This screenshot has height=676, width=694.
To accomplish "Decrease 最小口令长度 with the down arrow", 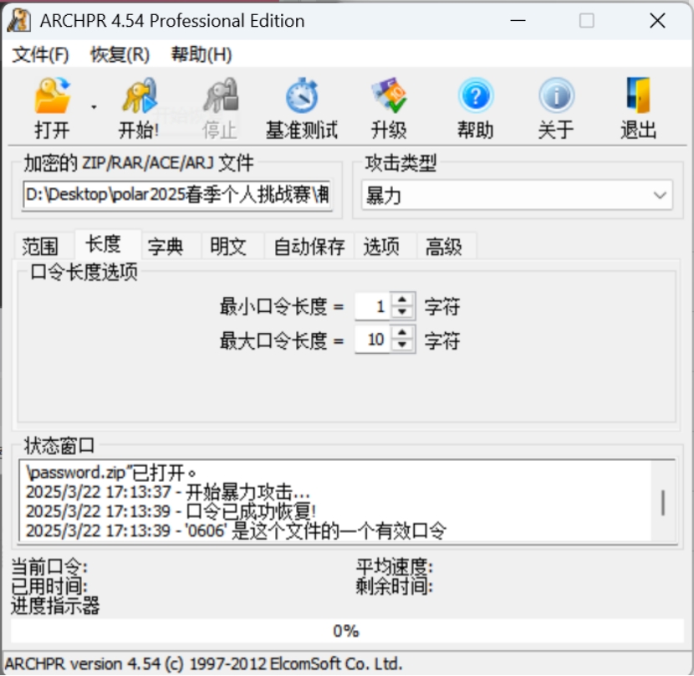I will pos(402,312).
